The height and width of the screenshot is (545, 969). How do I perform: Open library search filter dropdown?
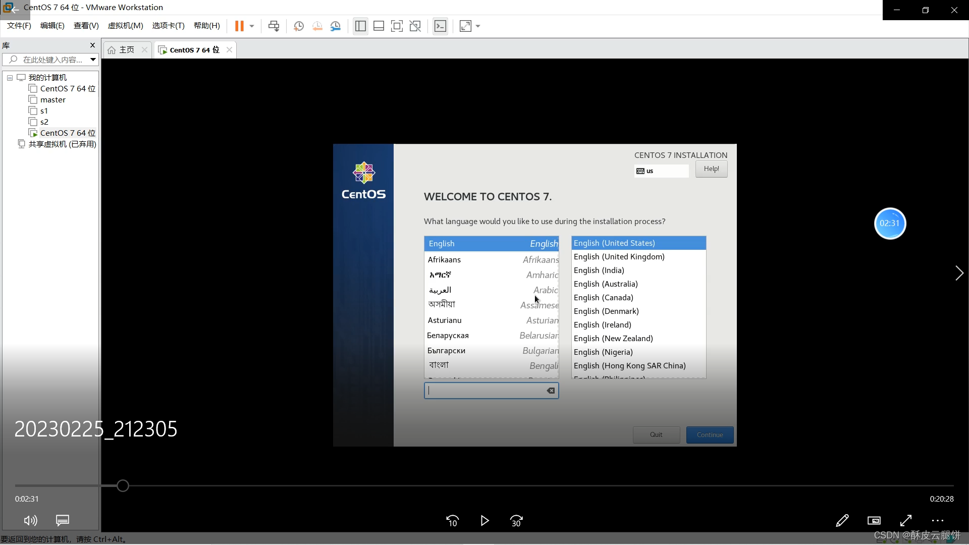93,60
